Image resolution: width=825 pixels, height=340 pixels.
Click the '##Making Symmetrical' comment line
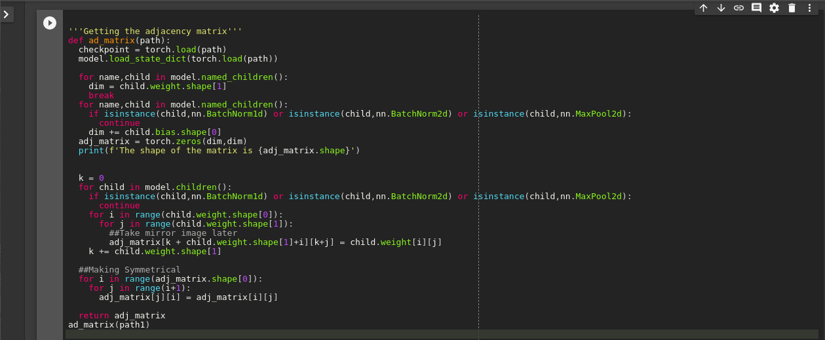click(129, 270)
